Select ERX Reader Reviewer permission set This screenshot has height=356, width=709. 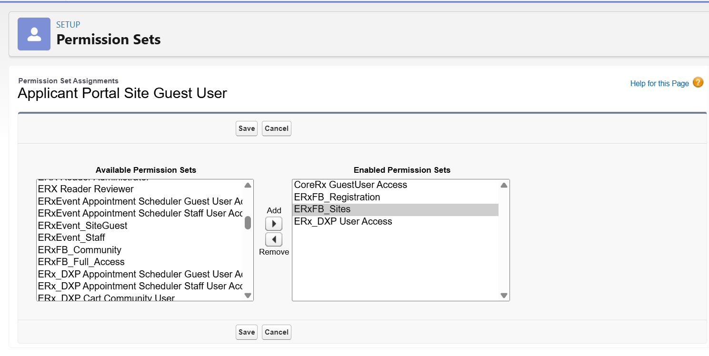(86, 189)
